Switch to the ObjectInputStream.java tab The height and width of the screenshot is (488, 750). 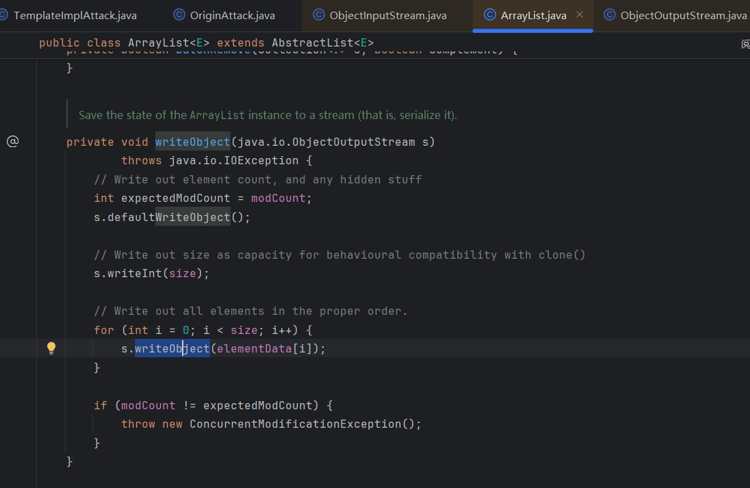click(x=388, y=15)
